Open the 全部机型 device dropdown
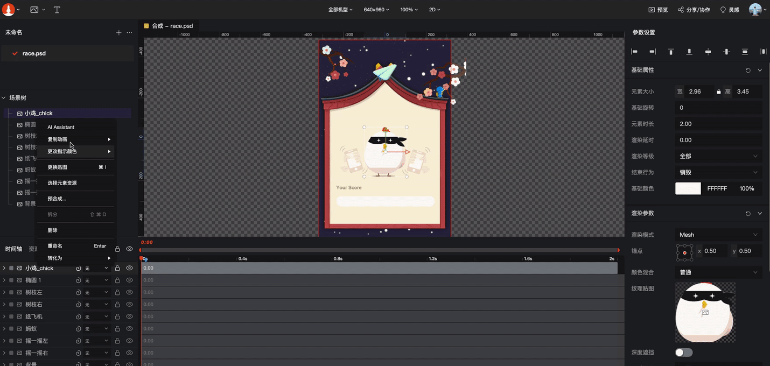Image resolution: width=770 pixels, height=366 pixels. 340,10
